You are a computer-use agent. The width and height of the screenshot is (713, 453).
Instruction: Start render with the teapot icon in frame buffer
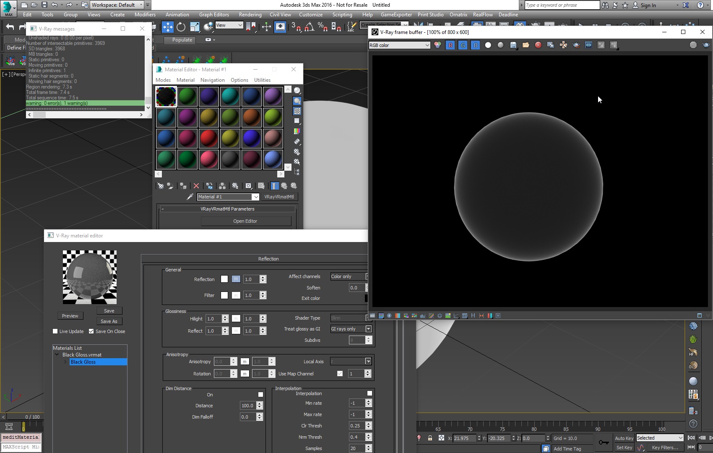[706, 45]
